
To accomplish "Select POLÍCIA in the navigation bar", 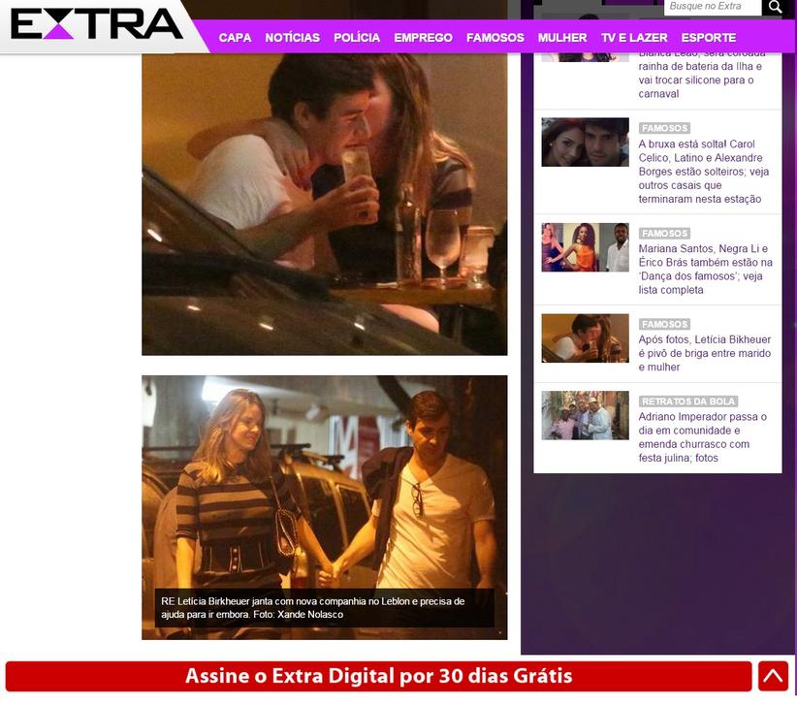I will [357, 38].
